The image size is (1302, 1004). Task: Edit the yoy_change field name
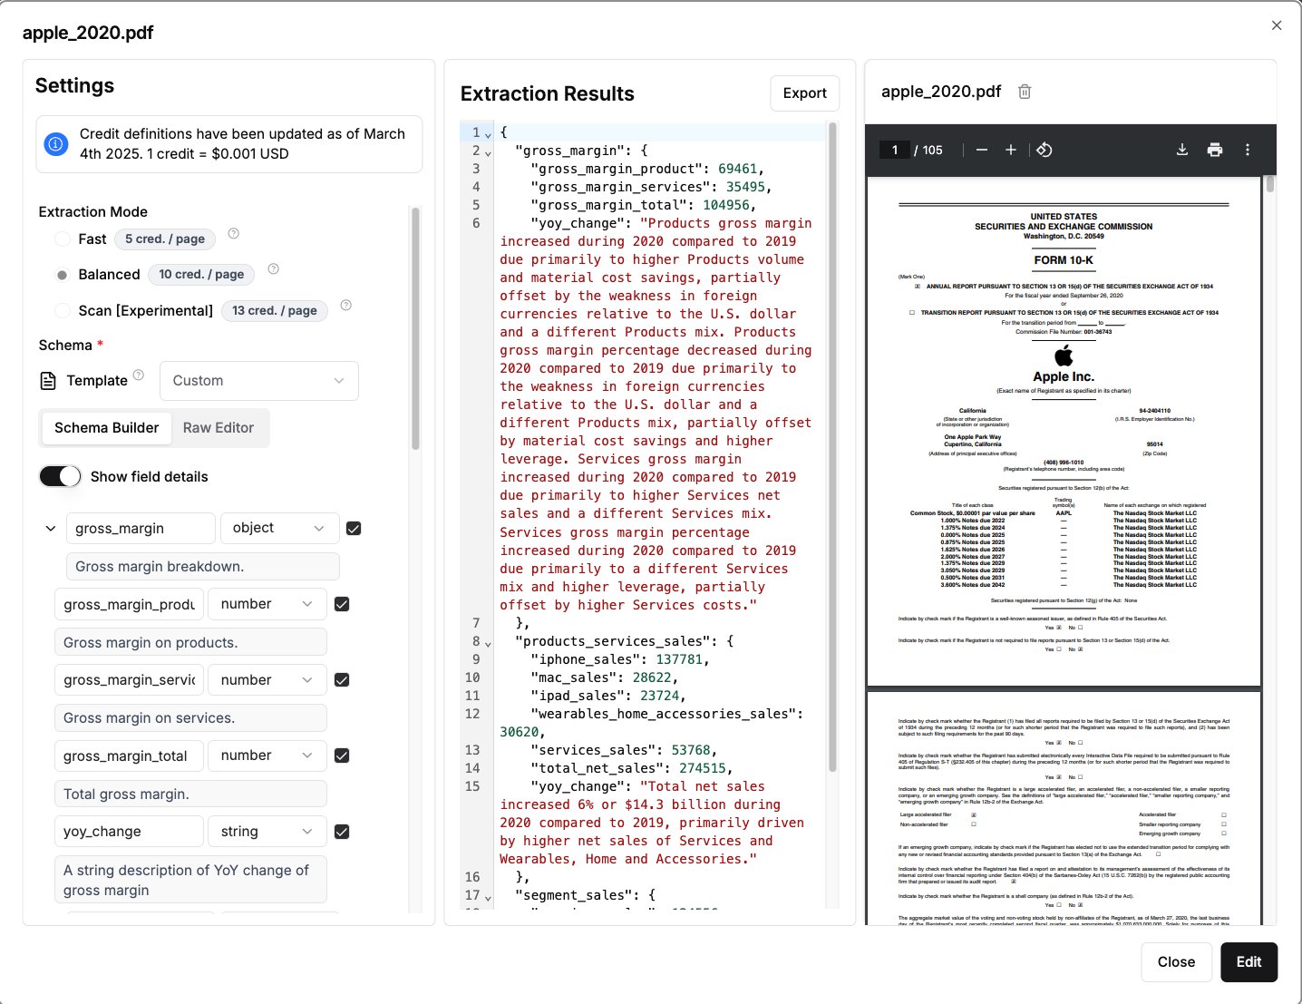(129, 832)
